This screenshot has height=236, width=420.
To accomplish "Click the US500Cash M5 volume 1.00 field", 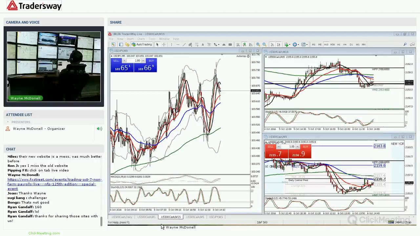I will [288, 147].
